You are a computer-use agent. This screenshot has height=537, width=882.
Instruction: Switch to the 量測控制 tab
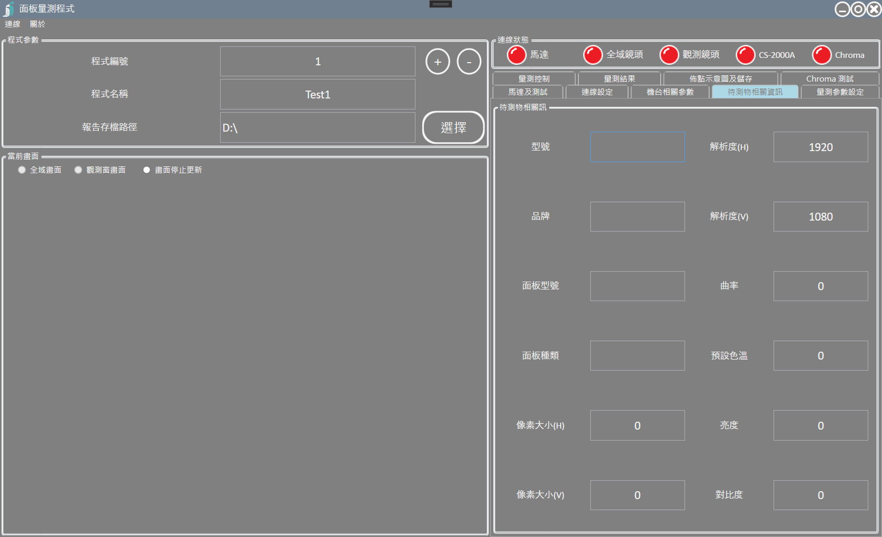click(x=534, y=78)
